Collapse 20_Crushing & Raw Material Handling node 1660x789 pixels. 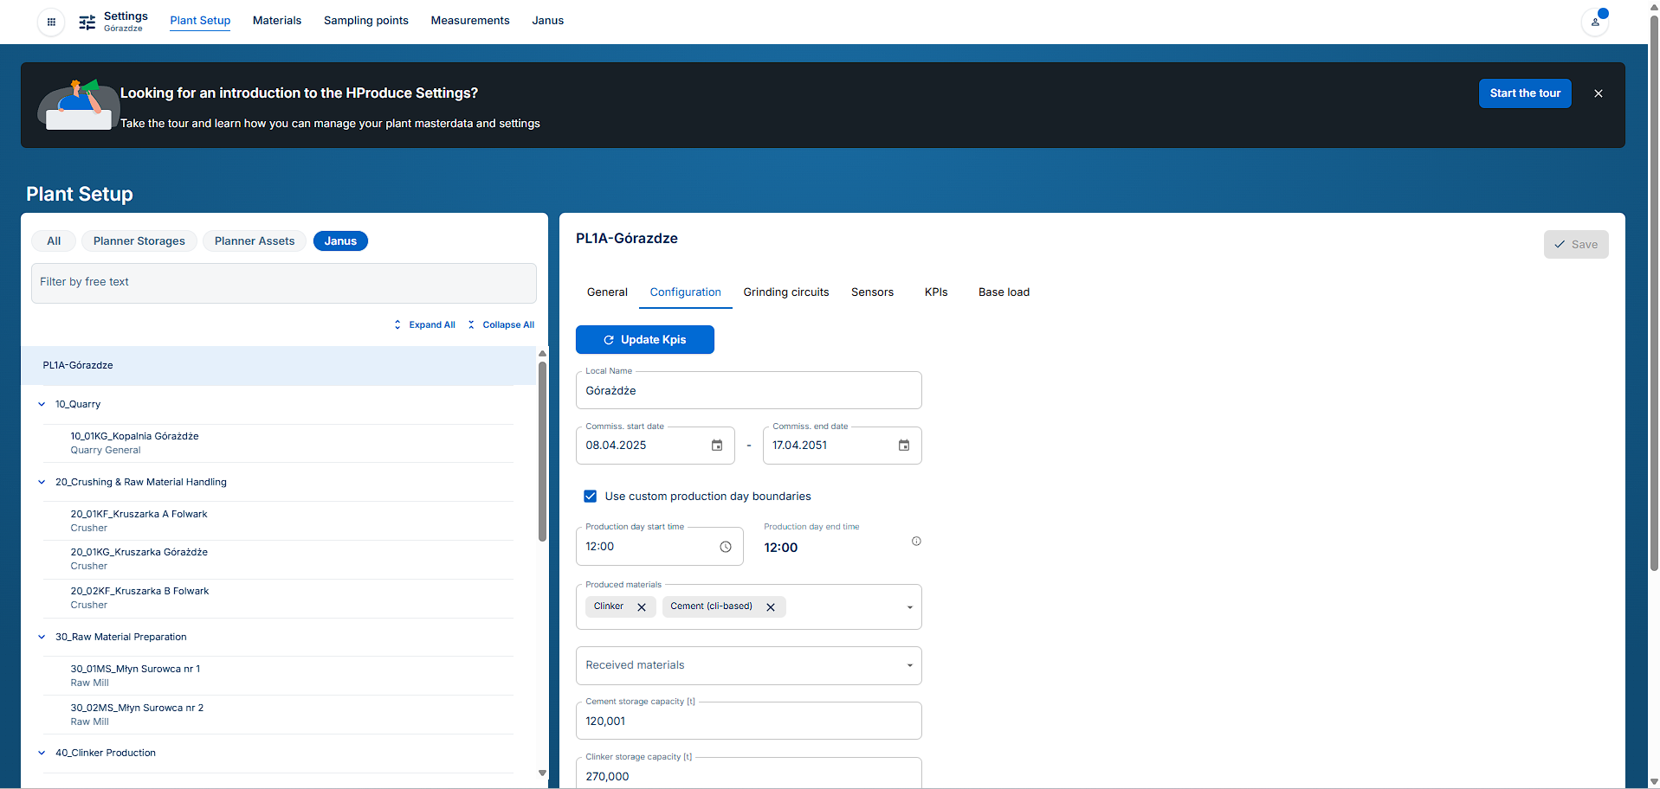[x=42, y=482]
